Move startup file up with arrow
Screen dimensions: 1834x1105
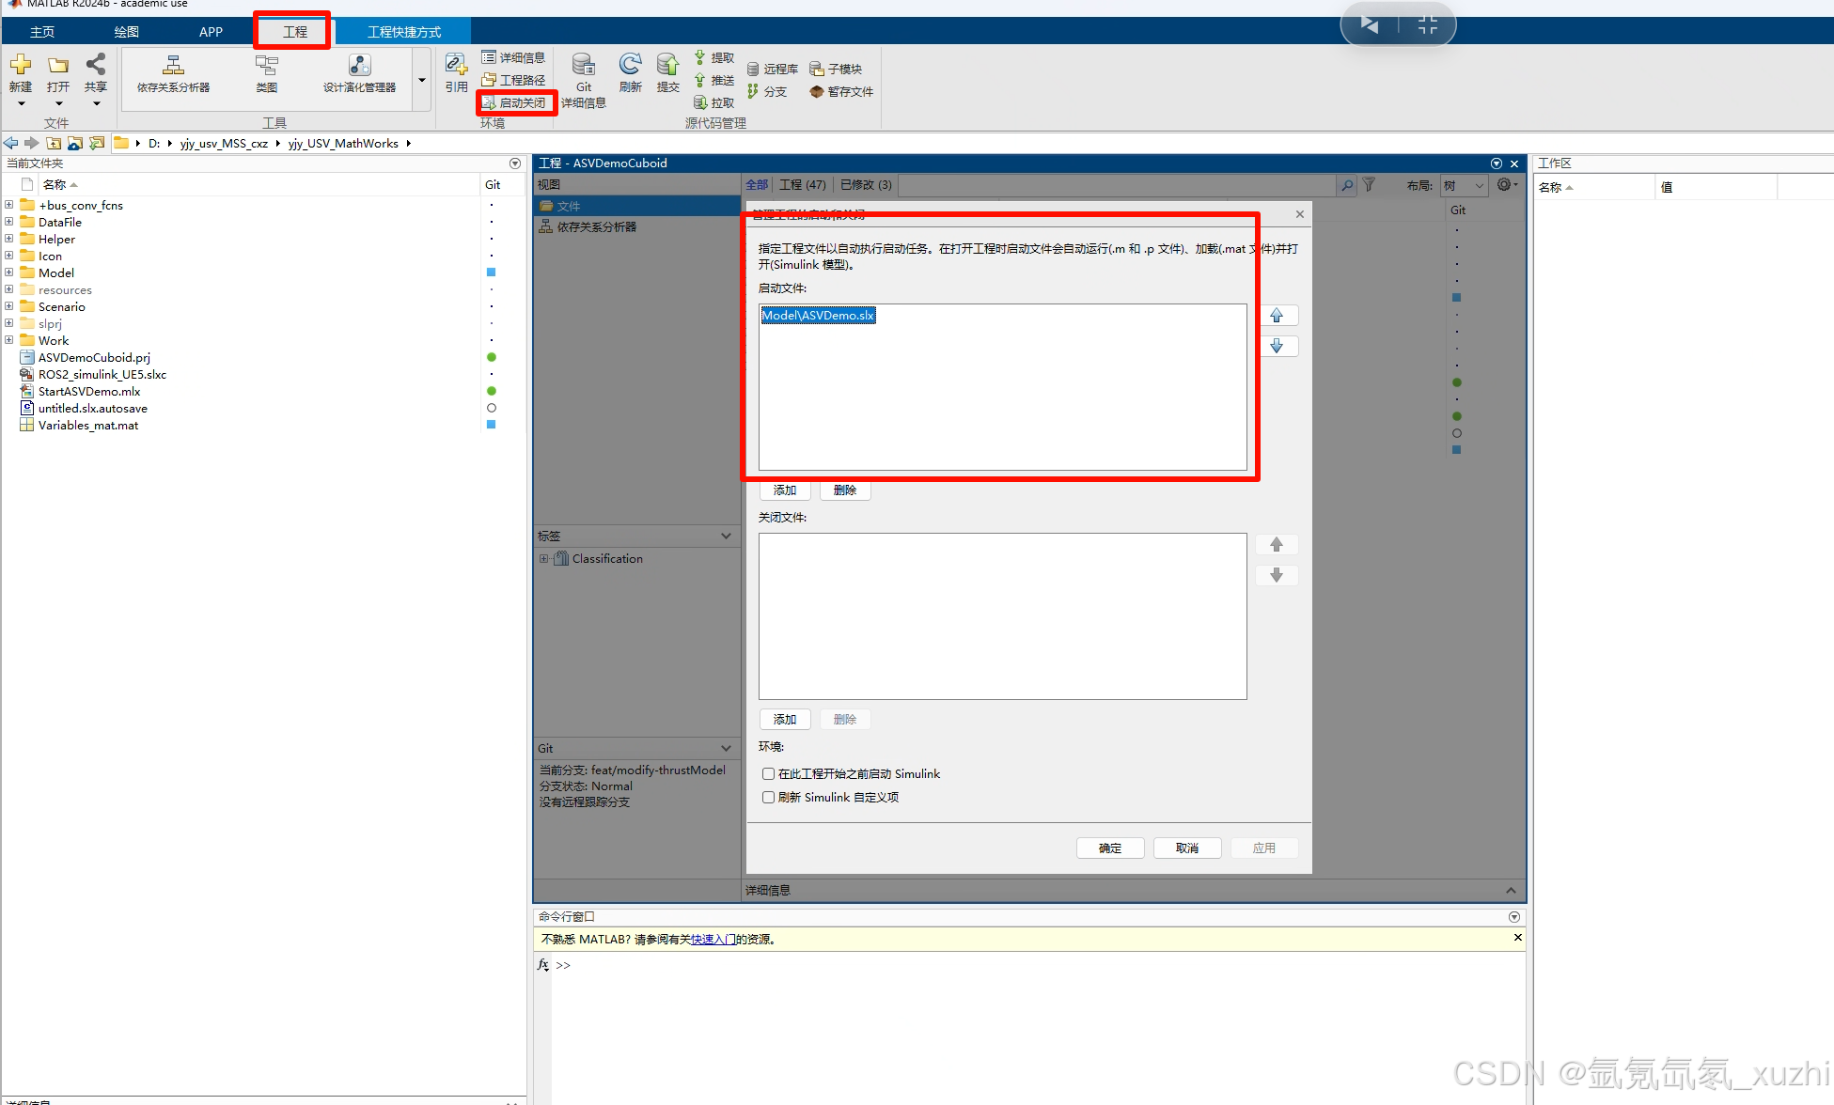pos(1276,316)
